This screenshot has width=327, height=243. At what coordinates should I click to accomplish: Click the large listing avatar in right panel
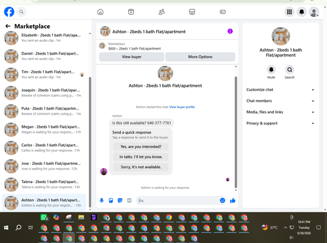coord(281,36)
